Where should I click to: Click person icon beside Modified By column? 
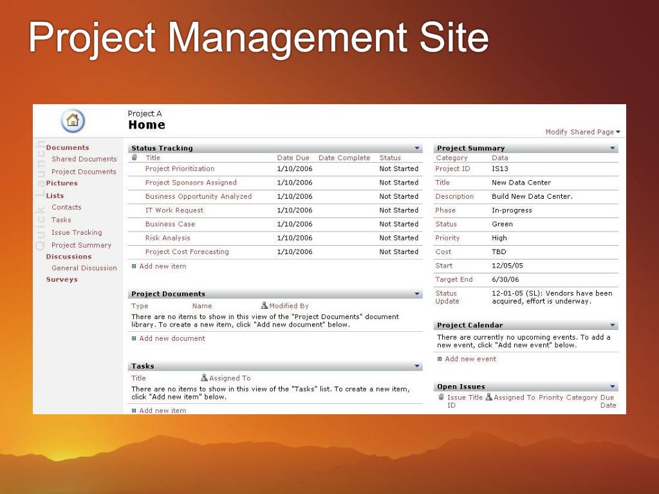point(265,306)
